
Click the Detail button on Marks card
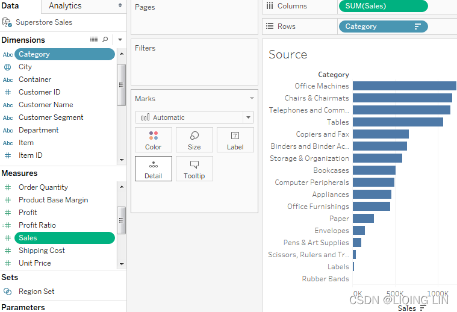coord(154,169)
